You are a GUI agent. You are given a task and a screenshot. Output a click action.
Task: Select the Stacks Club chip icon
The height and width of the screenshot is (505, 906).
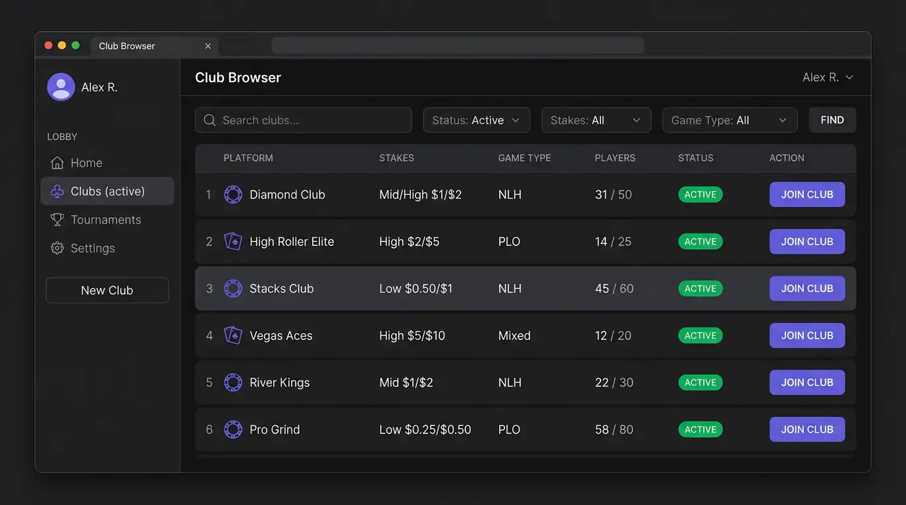(233, 288)
